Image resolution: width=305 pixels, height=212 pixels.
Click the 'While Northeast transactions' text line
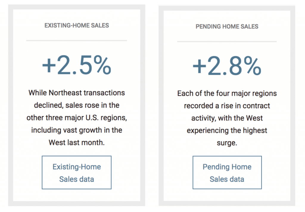point(77,93)
